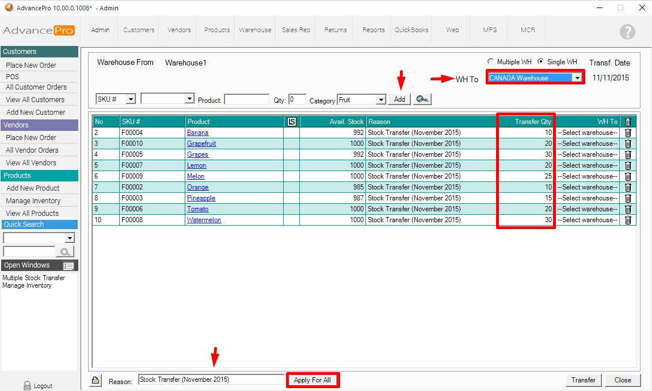This screenshot has width=652, height=391.
Task: Open the Pineapple product link
Action: tap(201, 198)
